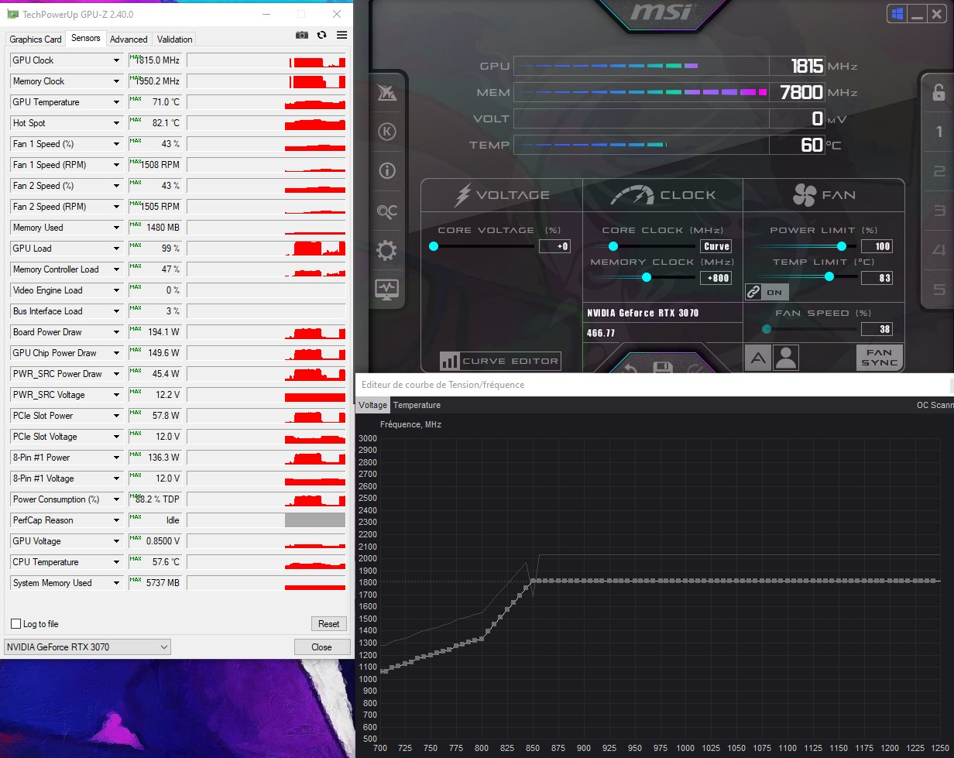
Task: Click the temp limit slider handle
Action: 829,276
